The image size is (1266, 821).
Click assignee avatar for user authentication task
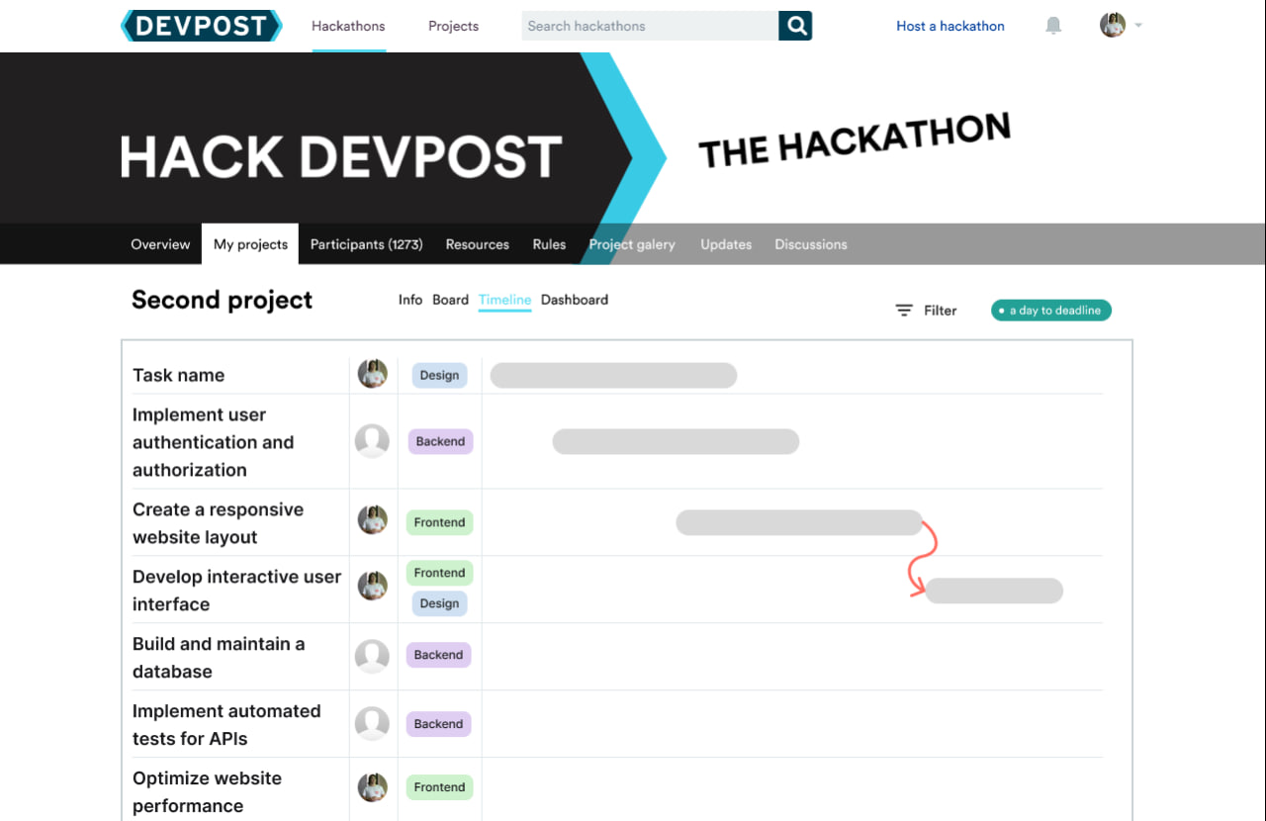373,441
